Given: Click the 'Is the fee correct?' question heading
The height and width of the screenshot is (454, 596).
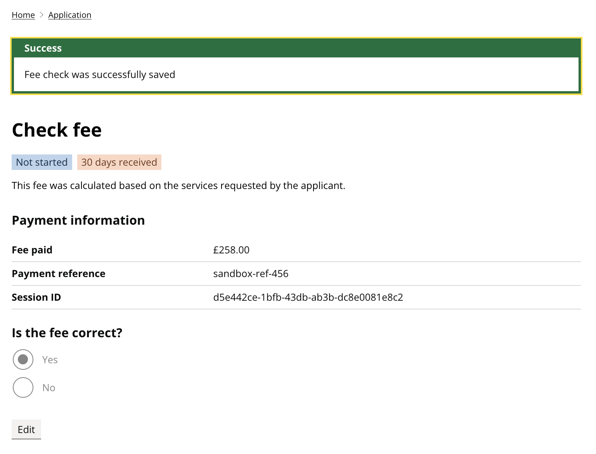Looking at the screenshot, I should [67, 333].
